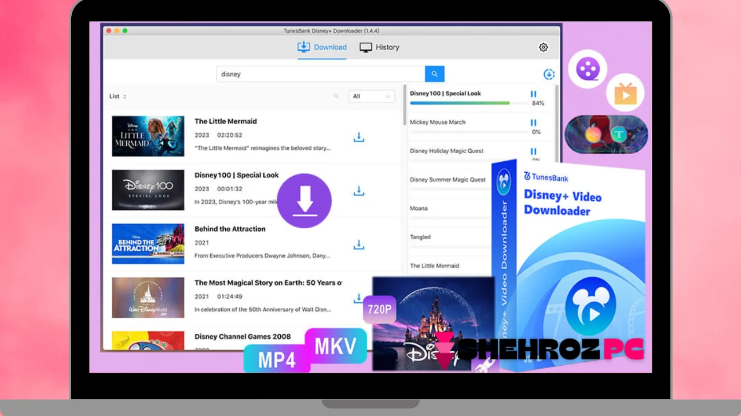The width and height of the screenshot is (741, 416).
Task: Select The Little Mermaid thumbnail
Action: point(148,136)
